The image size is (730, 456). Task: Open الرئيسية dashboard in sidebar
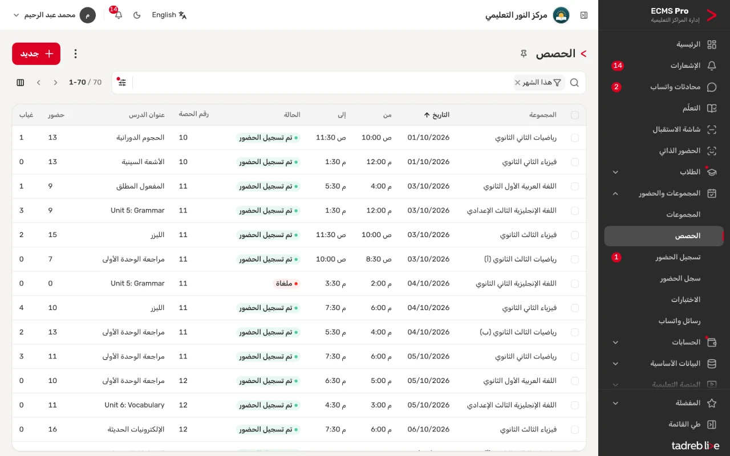[664, 44]
